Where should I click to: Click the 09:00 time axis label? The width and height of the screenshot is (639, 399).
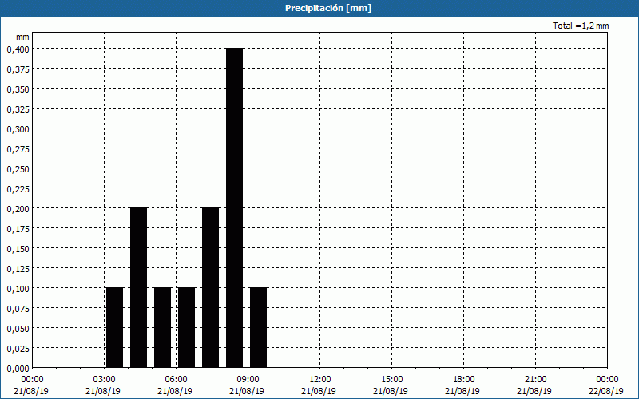coord(248,380)
